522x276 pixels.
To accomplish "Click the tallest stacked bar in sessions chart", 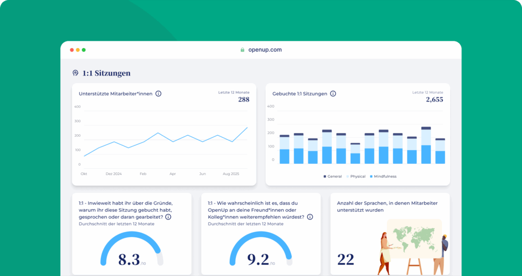I will [426, 145].
